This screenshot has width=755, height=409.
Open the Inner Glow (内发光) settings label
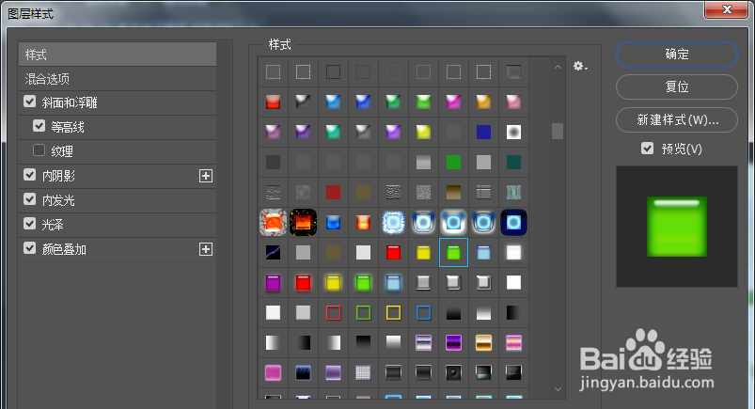tap(58, 200)
